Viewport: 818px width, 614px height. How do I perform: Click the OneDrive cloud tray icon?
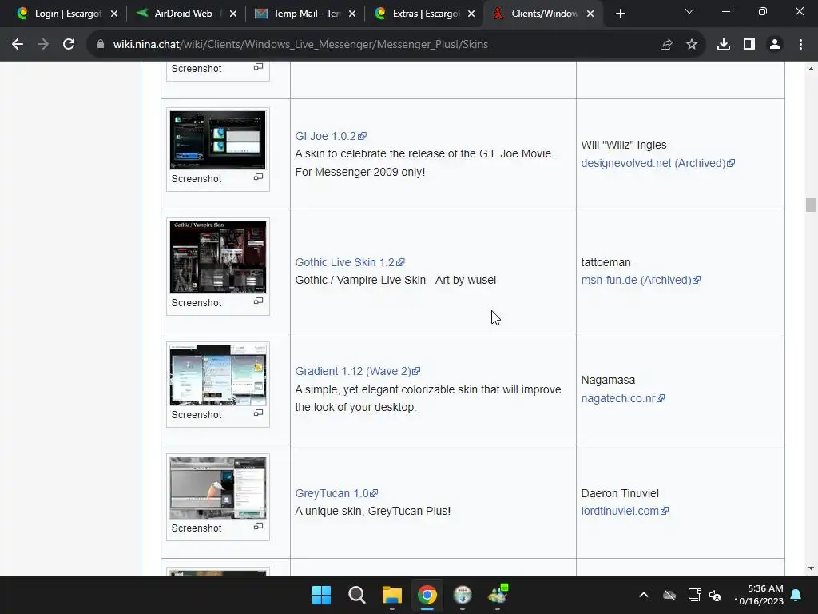[x=669, y=595]
